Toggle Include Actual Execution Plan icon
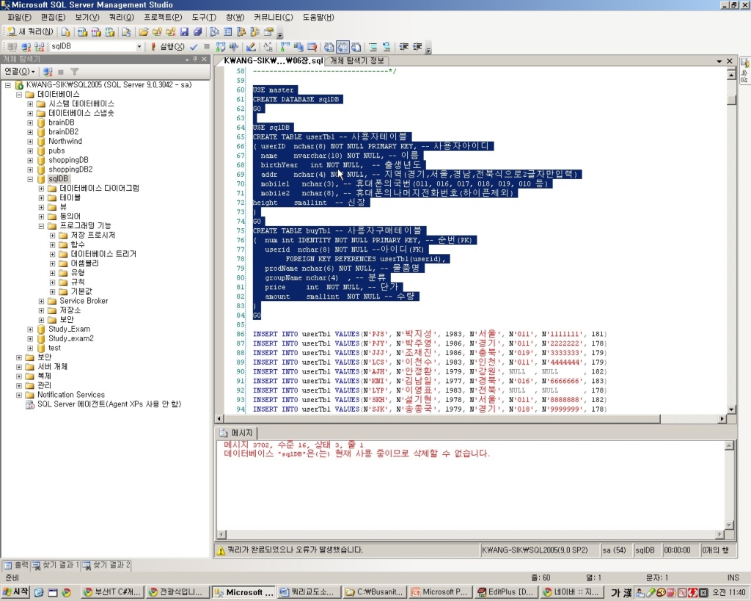Viewport: 751px width, 601px height. click(285, 46)
